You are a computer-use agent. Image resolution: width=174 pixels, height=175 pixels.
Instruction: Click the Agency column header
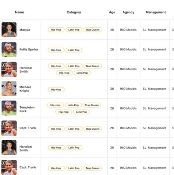128,12
